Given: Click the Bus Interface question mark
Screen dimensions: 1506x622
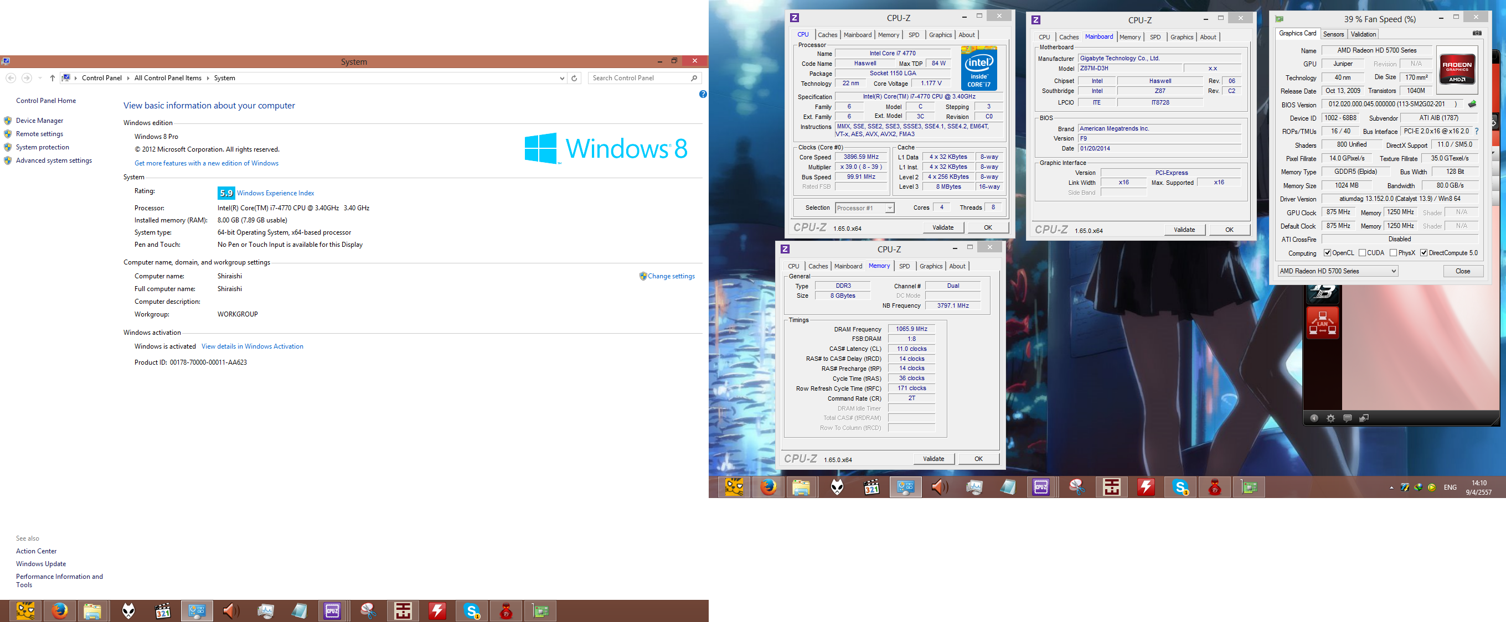Looking at the screenshot, I should [1476, 132].
